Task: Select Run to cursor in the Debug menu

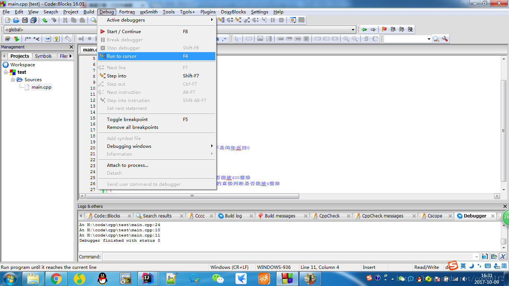Action: 157,56
